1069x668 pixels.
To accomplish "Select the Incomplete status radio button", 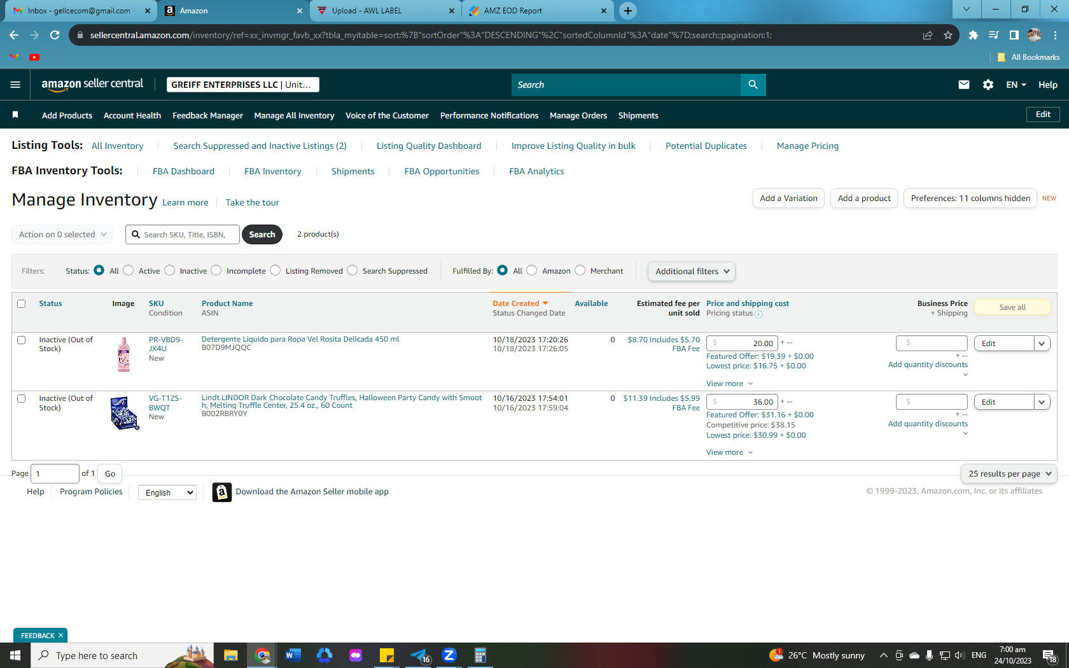I will tap(216, 270).
